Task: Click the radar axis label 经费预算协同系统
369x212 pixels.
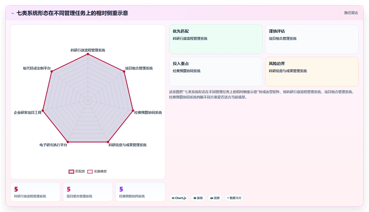Action: pyautogui.click(x=148, y=113)
